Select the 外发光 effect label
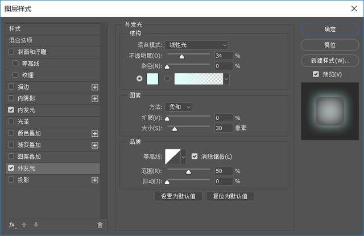Viewport: 364px width, 236px height. tap(26, 168)
